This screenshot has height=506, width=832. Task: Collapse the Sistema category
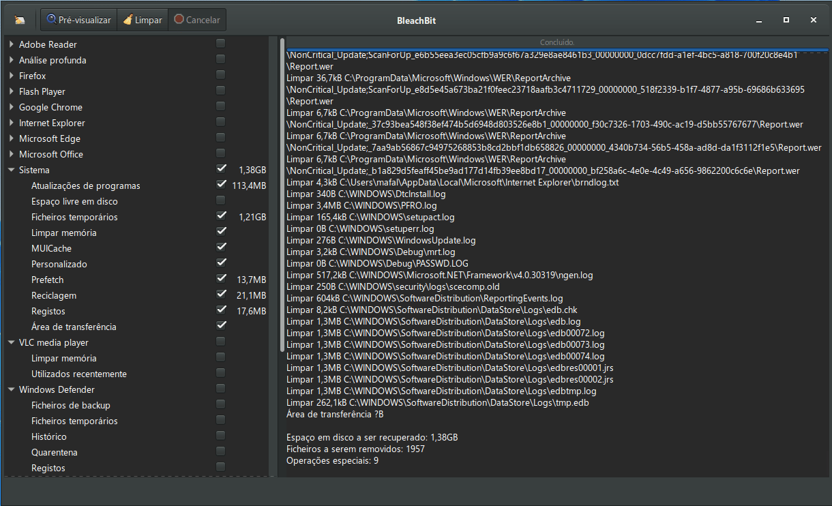(x=12, y=170)
